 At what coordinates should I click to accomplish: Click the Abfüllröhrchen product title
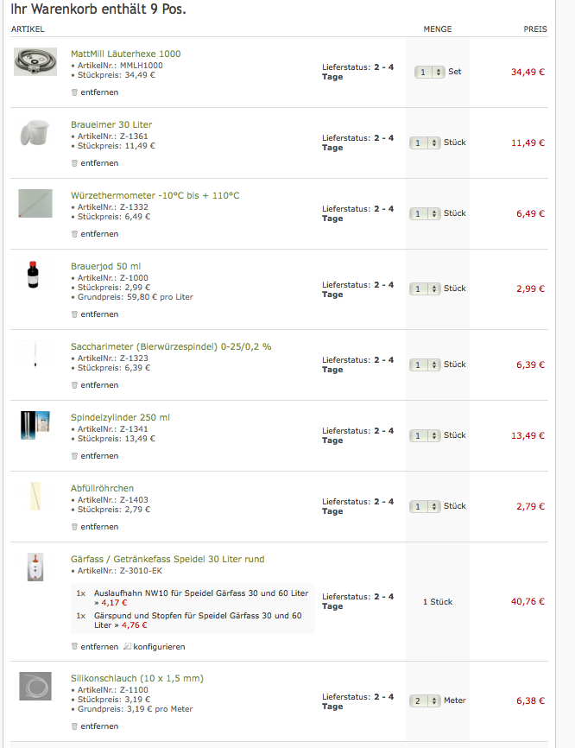point(102,488)
